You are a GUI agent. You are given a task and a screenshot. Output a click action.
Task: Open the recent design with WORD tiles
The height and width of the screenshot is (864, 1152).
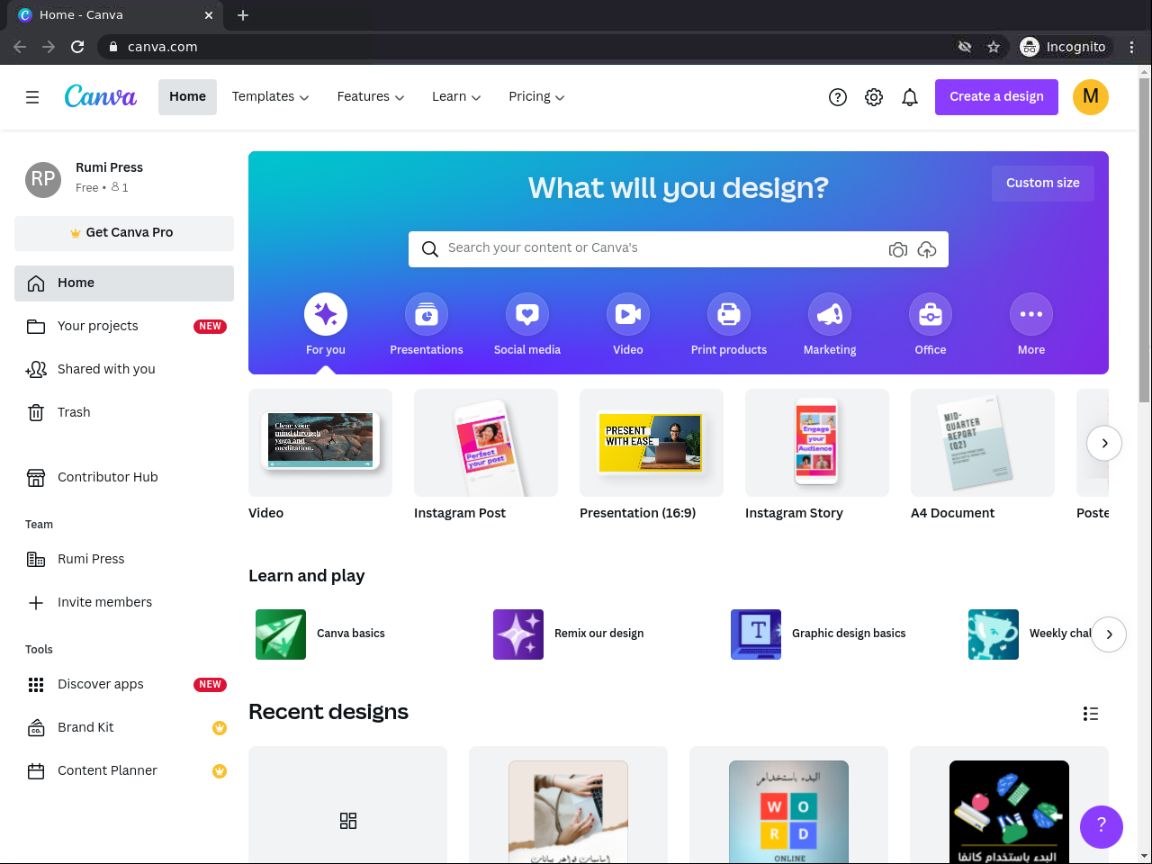click(788, 805)
